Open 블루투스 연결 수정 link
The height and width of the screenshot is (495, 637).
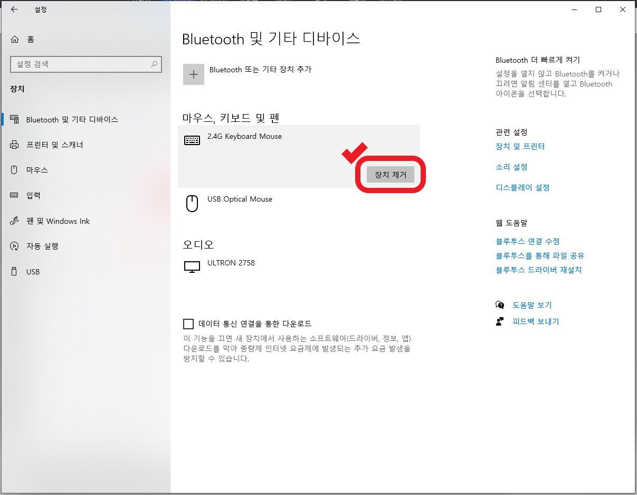[x=527, y=241]
